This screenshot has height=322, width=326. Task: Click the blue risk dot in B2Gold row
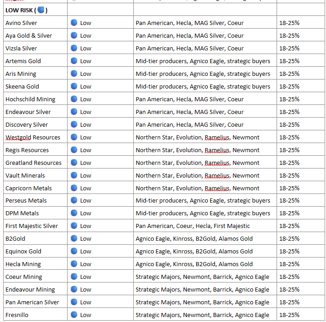pyautogui.click(x=74, y=238)
